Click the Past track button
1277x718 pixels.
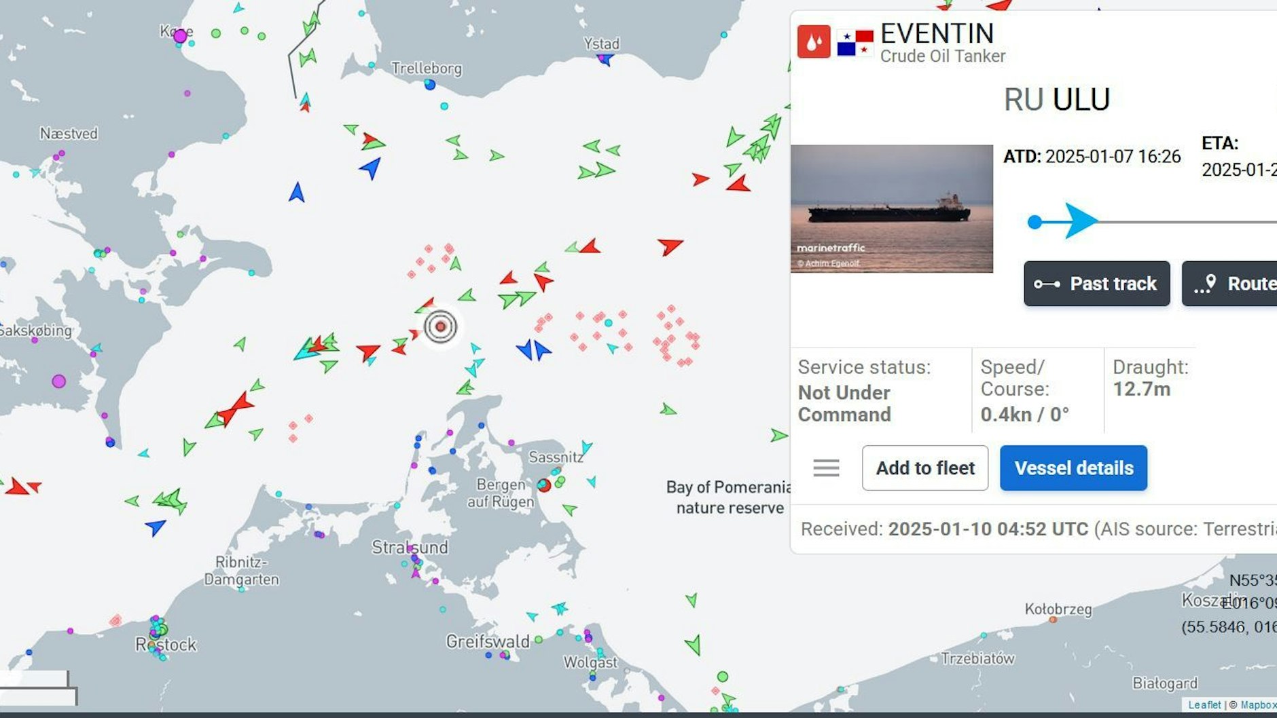1096,284
